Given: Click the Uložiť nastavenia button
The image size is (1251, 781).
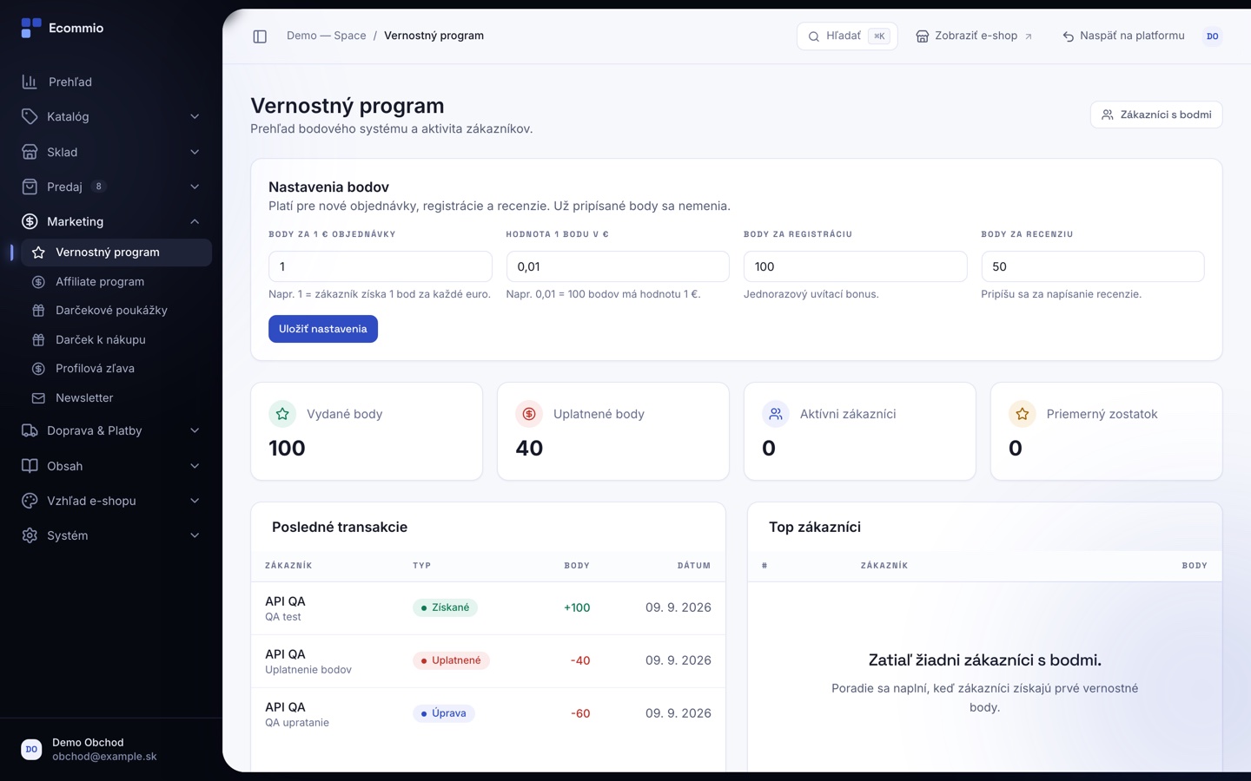Looking at the screenshot, I should 323,329.
